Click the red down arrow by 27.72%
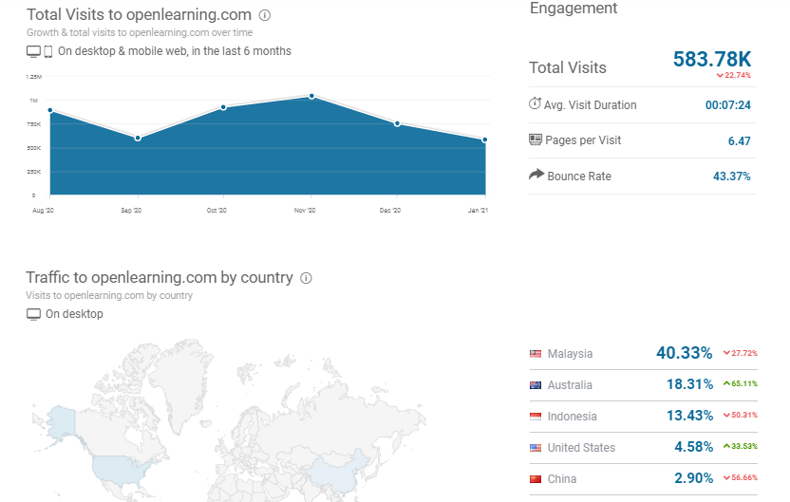 click(x=726, y=353)
